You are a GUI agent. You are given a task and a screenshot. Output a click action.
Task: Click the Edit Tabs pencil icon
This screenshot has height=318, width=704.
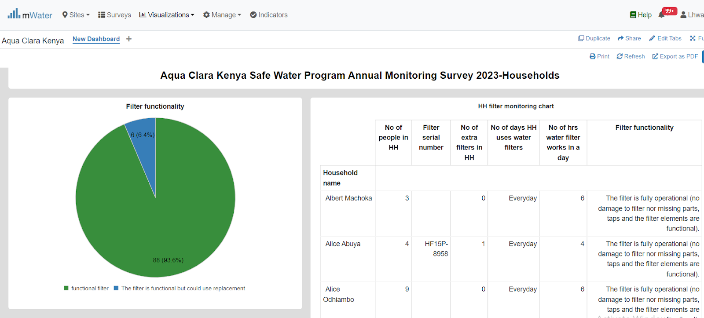(652, 38)
